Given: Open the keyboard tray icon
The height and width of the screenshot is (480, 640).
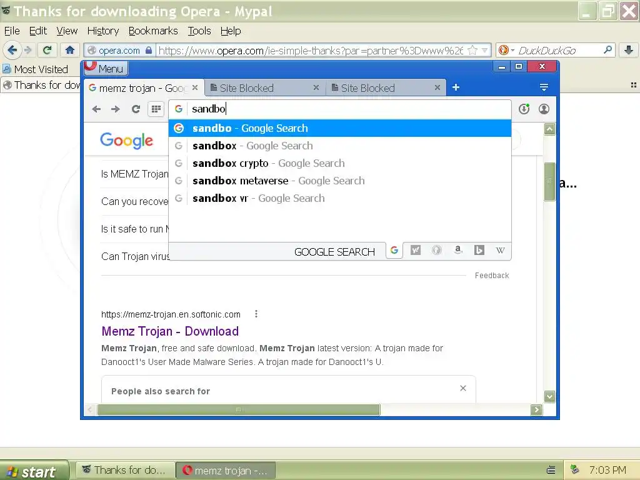Looking at the screenshot, I should [x=551, y=470].
